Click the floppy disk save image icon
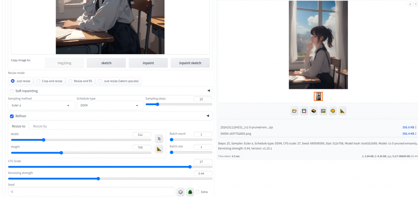The image size is (418, 197). (x=304, y=111)
